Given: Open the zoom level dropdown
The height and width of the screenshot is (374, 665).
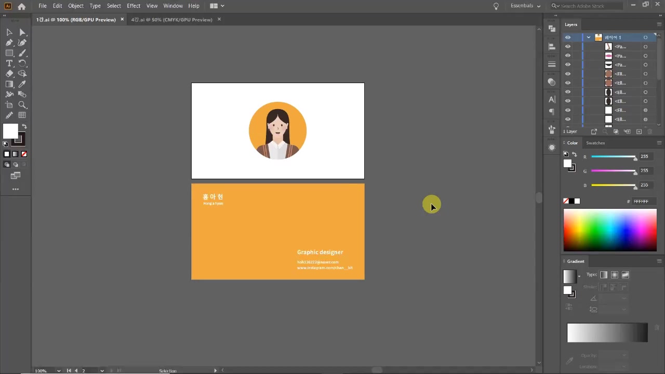Looking at the screenshot, I should 59,370.
